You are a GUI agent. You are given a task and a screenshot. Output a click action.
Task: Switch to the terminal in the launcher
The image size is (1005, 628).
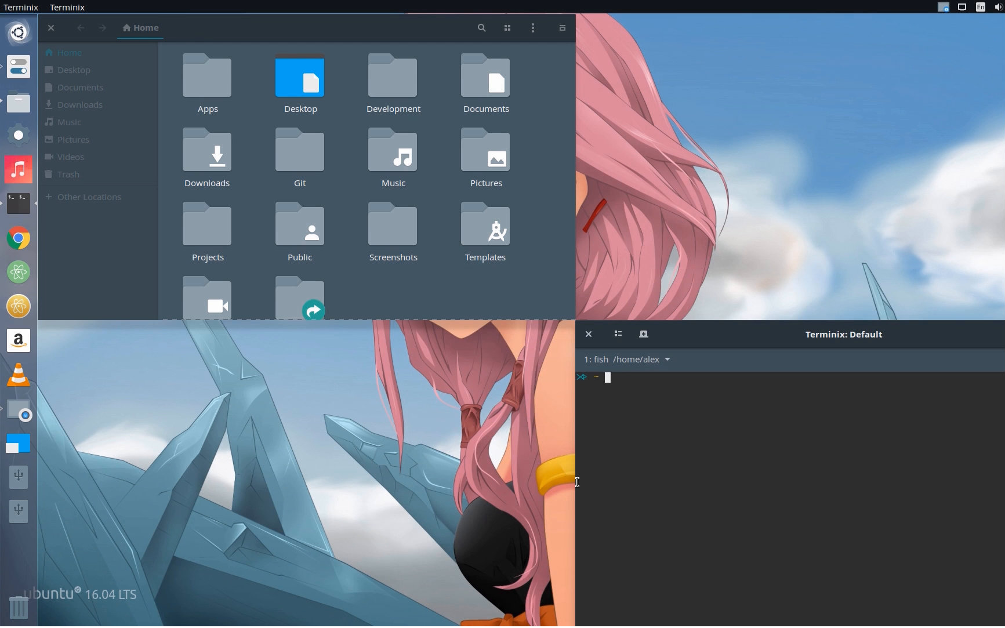(x=19, y=204)
